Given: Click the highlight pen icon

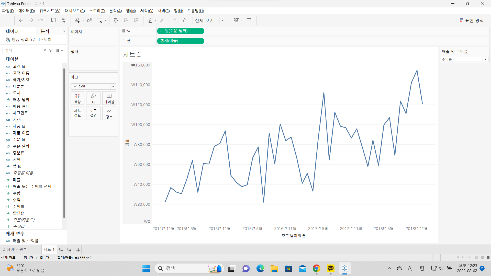Looking at the screenshot, I should point(150,20).
